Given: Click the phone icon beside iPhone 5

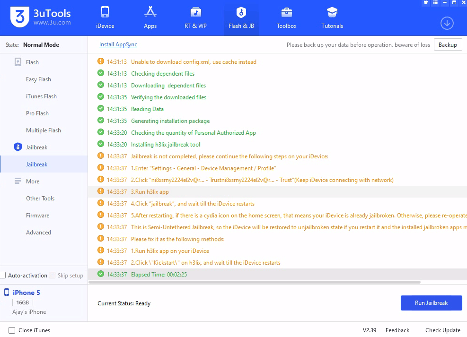Looking at the screenshot, I should click(7, 293).
